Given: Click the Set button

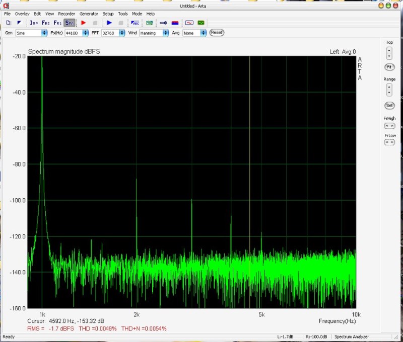Looking at the screenshot, I should [x=389, y=106].
